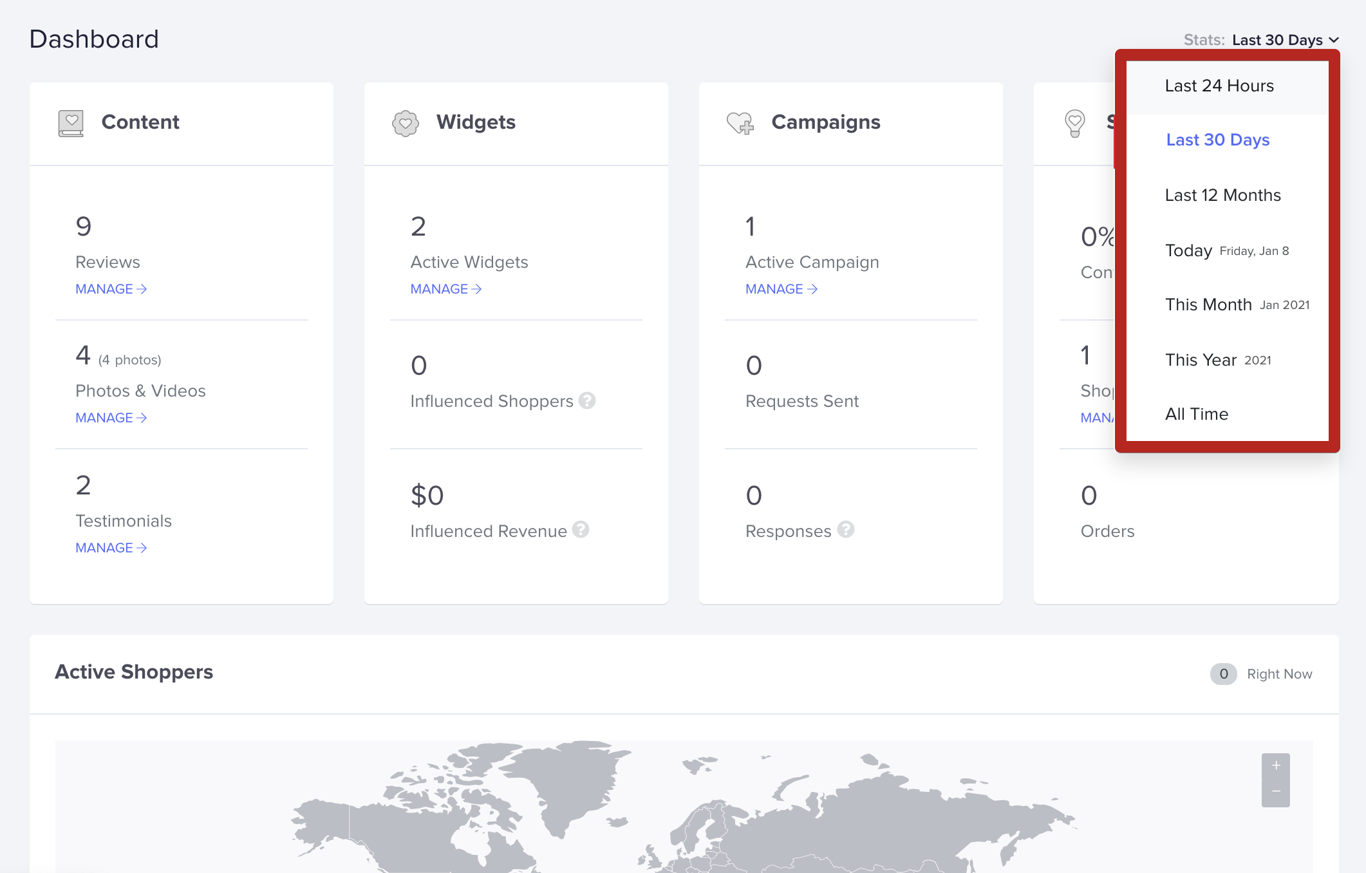Choose Last 30 Days stats range
The width and height of the screenshot is (1366, 873).
1217,140
